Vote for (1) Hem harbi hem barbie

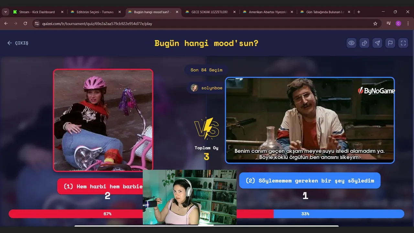[100, 186]
